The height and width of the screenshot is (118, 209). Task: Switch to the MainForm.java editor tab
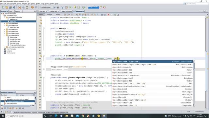[66, 11]
